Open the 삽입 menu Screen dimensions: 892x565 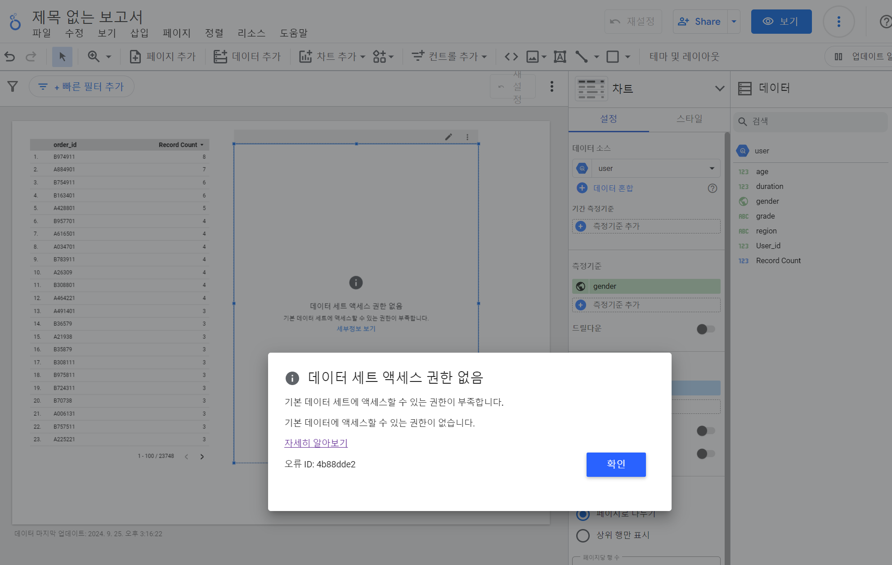[x=139, y=33]
